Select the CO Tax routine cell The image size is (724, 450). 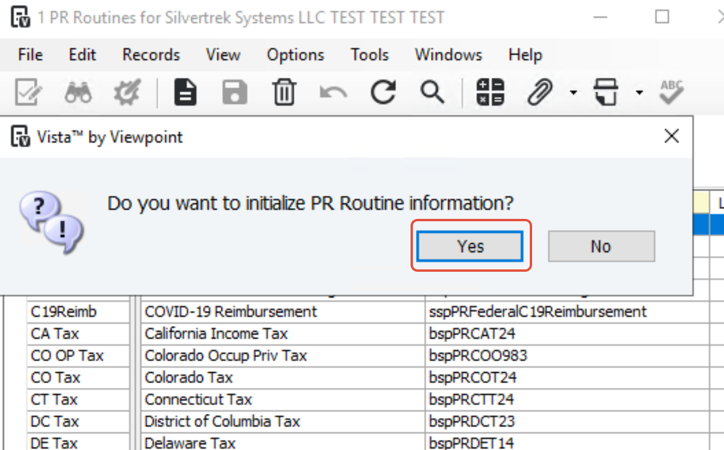79,378
